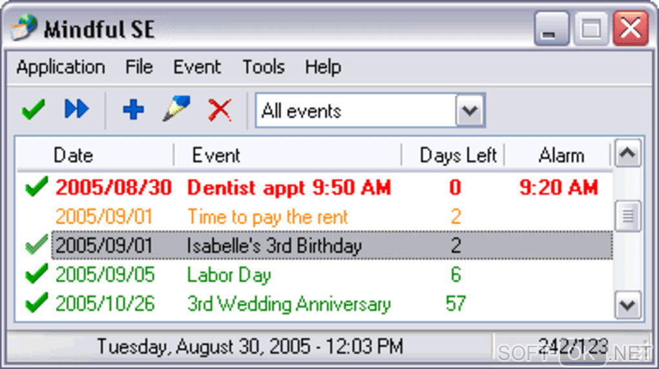Click the blue fast-forward arrows icon

(76, 109)
